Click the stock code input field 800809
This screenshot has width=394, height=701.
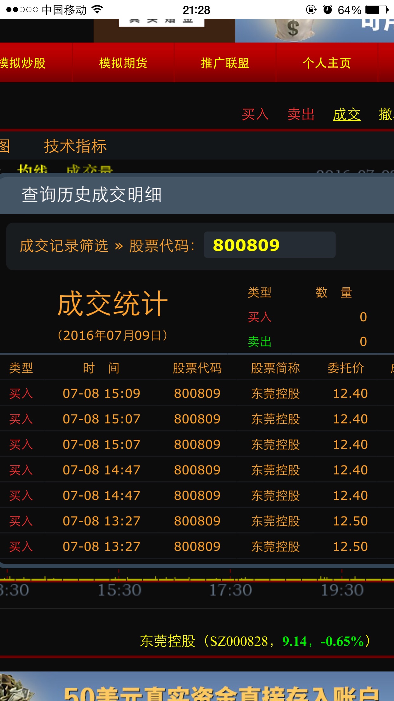coord(269,245)
